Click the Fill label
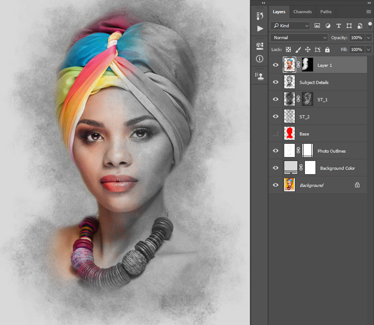 tap(344, 50)
